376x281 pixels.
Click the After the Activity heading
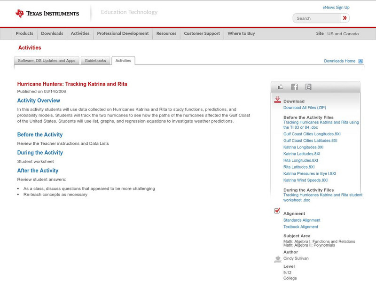(x=38, y=171)
